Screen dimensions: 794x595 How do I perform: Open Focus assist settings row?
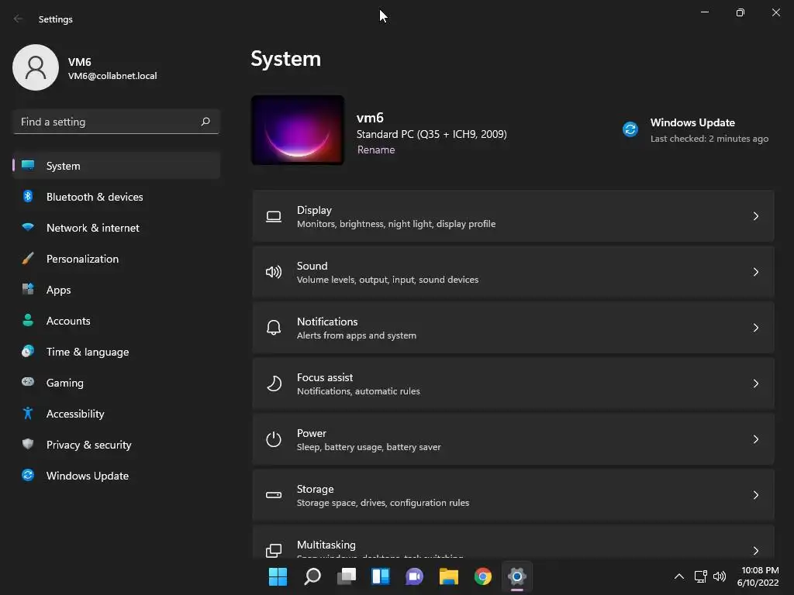(513, 383)
